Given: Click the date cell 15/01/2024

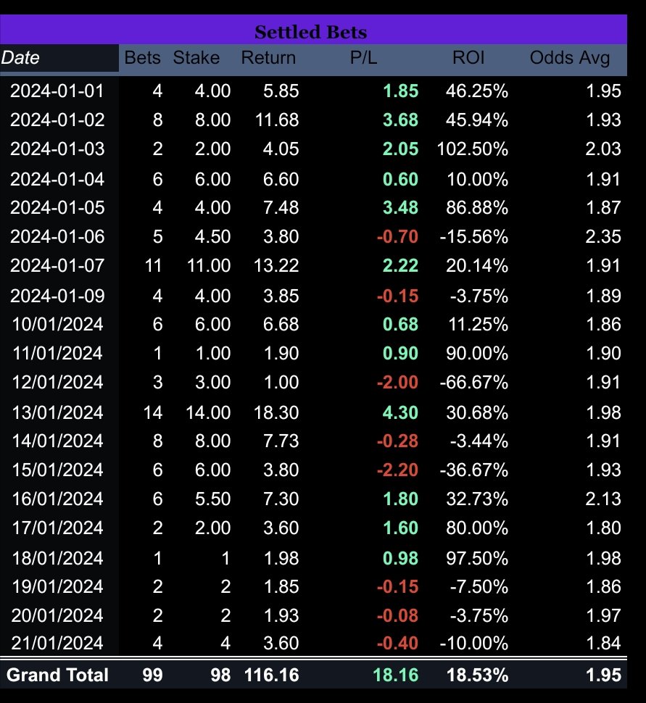Looking at the screenshot, I should 57,470.
